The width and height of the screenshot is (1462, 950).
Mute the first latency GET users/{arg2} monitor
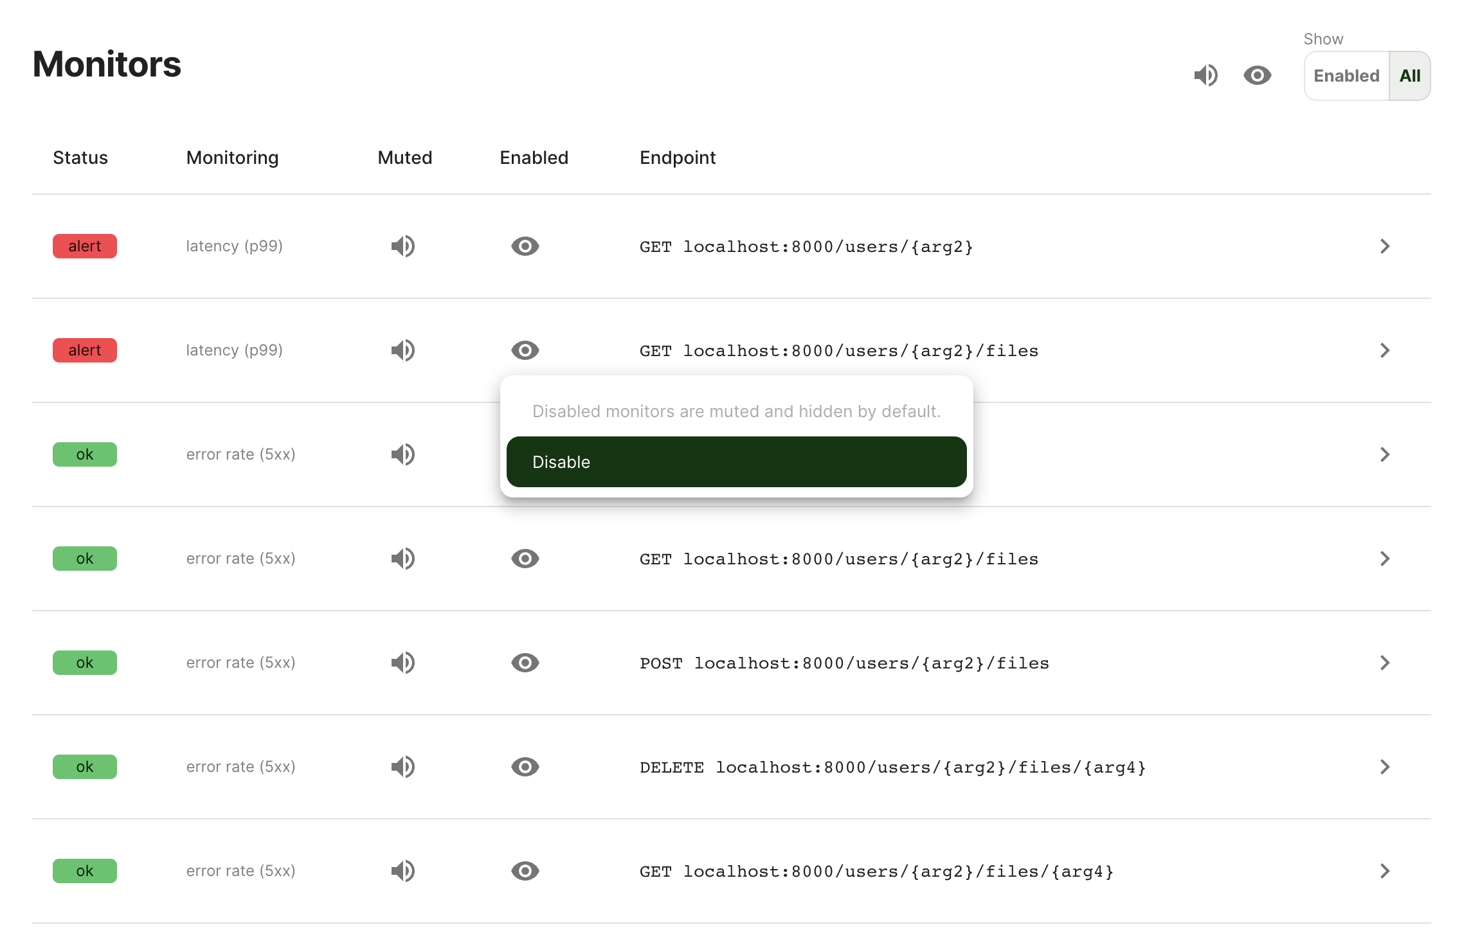(403, 246)
